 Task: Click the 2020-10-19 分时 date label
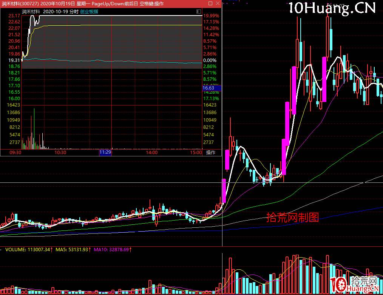(61, 11)
